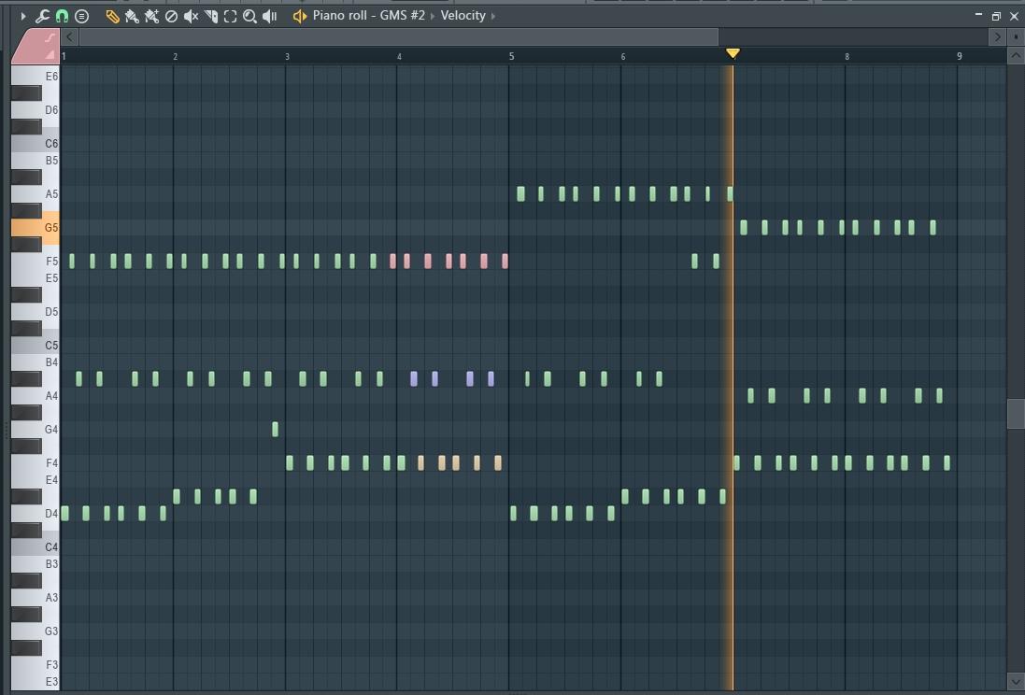Screen dimensions: 1025x695
Task: Click the Playback scrub speaker tool
Action: tap(269, 16)
